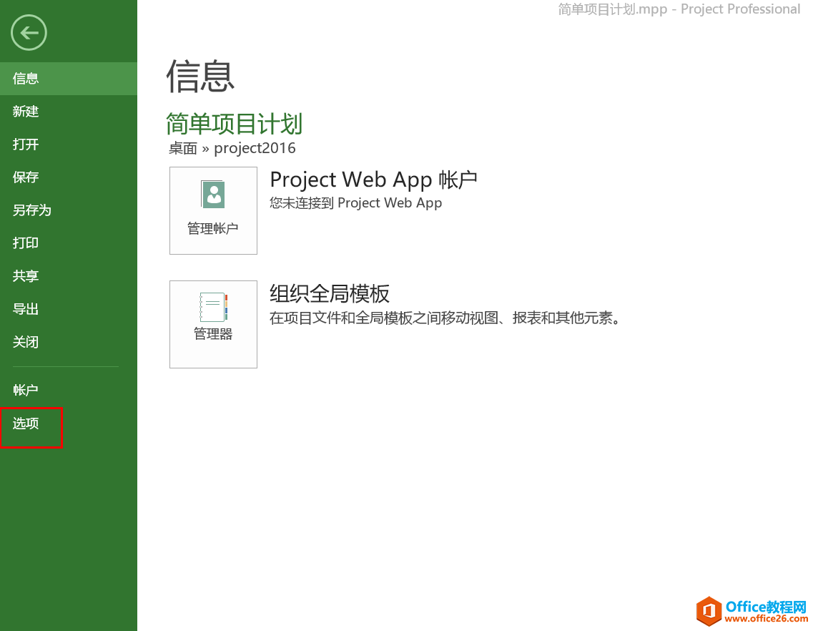Select 另存为 in the left menu
Image resolution: width=813 pixels, height=631 pixels.
(x=32, y=210)
